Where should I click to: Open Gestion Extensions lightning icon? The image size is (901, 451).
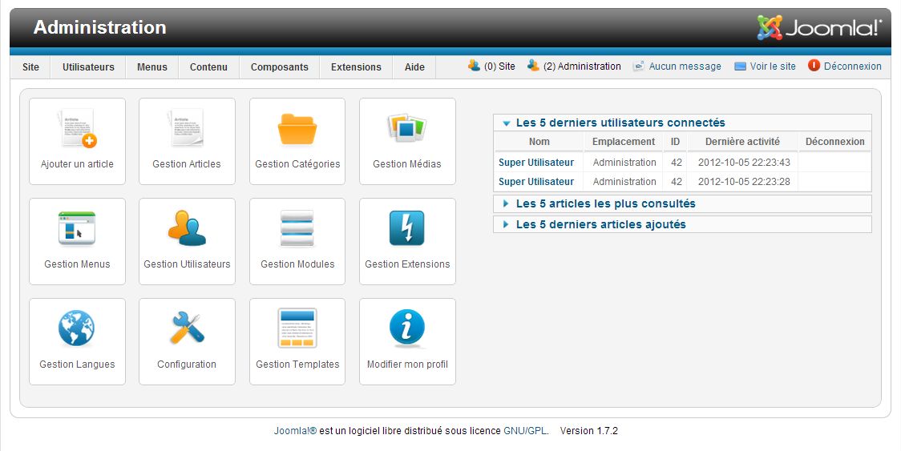pos(407,230)
